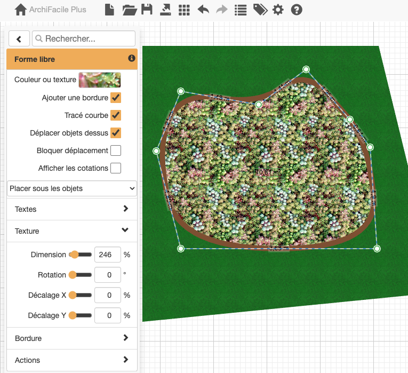Save the plan with the floppy disk icon

pyautogui.click(x=147, y=10)
